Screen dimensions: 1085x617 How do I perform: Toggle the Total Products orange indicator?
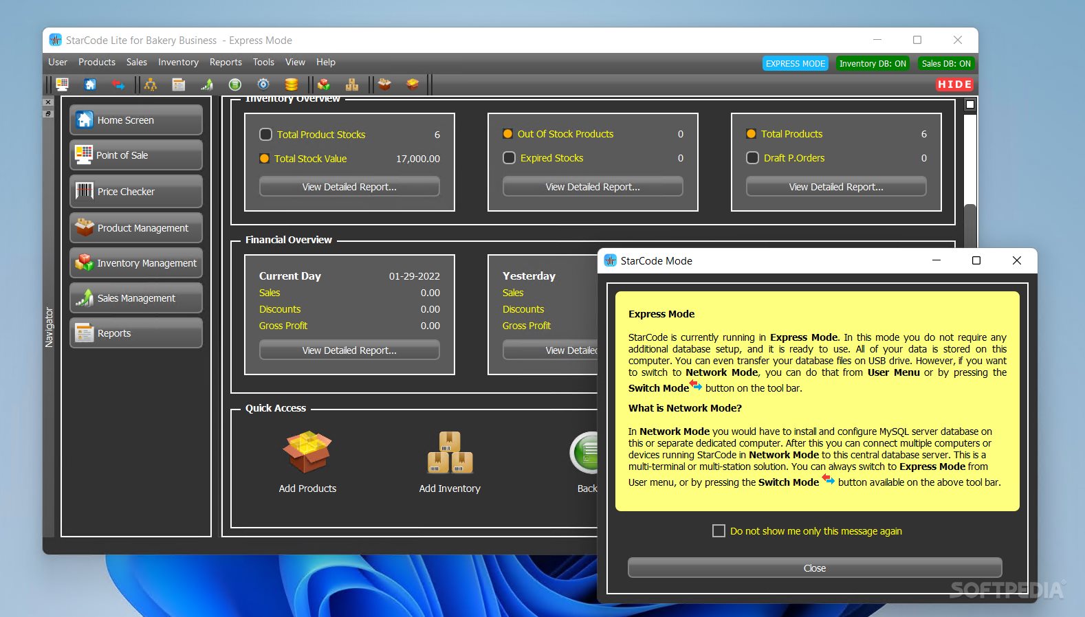pyautogui.click(x=751, y=134)
